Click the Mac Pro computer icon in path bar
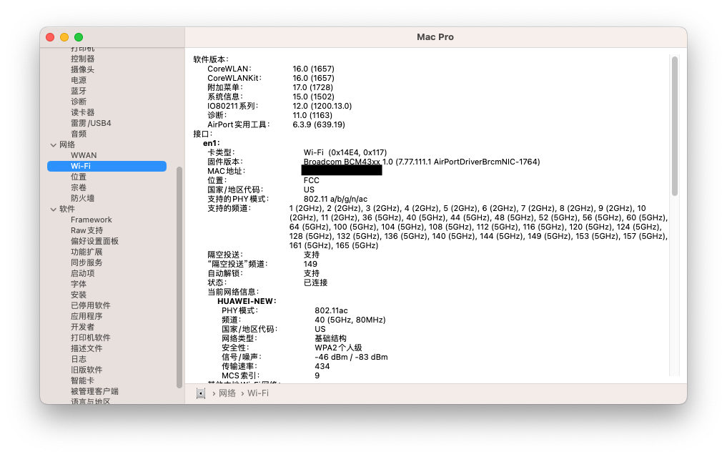The width and height of the screenshot is (727, 457). click(201, 393)
